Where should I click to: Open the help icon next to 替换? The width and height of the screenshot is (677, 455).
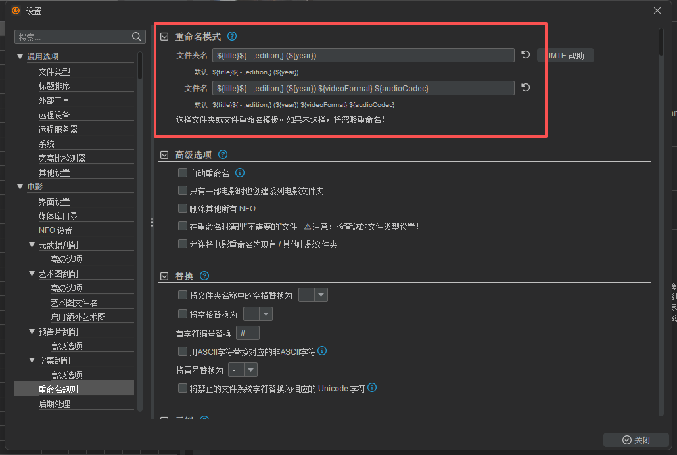(x=204, y=276)
